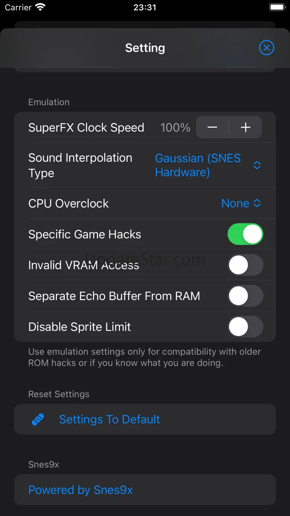Click the None overclock value

[235, 203]
